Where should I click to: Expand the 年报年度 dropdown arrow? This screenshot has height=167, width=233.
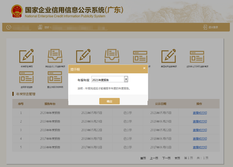pos(126,79)
